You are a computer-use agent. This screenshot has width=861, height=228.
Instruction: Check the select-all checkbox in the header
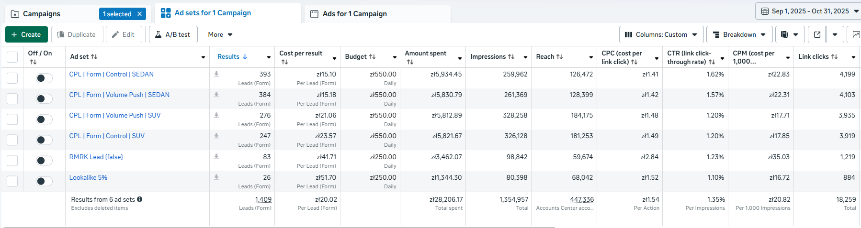[12, 57]
